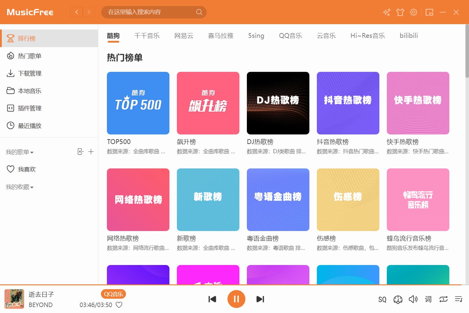Open the 蜂鸟流行音乐榜 chart cover

418,200
